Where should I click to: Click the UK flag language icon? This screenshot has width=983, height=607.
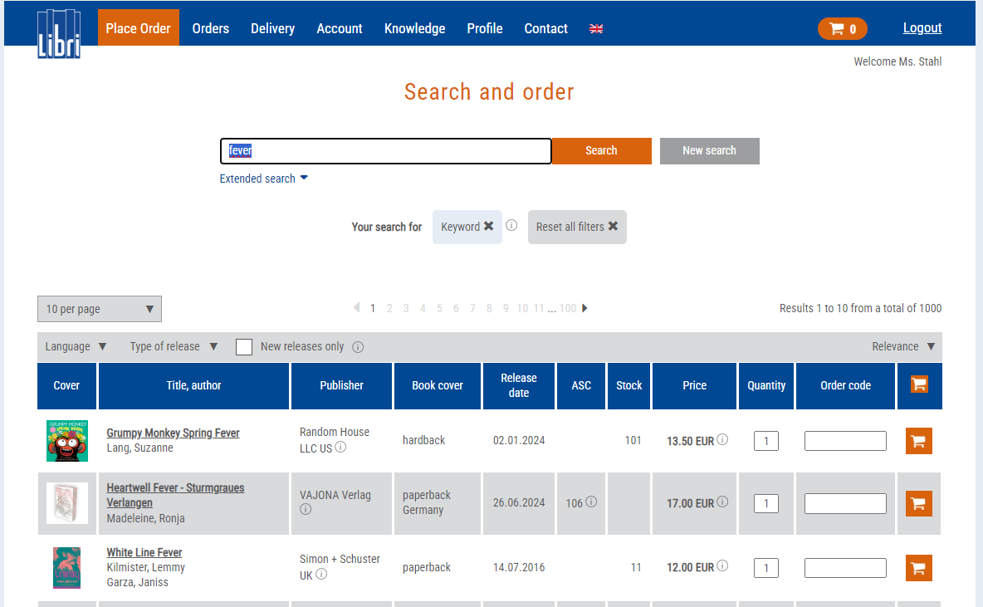point(596,29)
